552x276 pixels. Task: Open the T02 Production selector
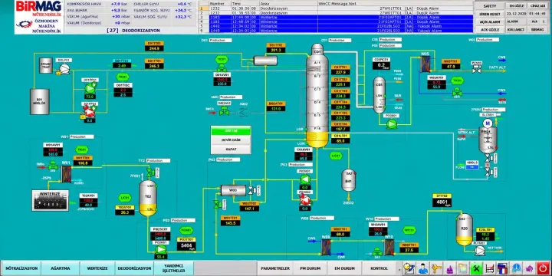[158, 160]
